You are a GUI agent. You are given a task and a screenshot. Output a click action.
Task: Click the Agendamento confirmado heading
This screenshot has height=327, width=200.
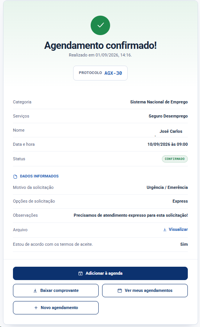100,45
